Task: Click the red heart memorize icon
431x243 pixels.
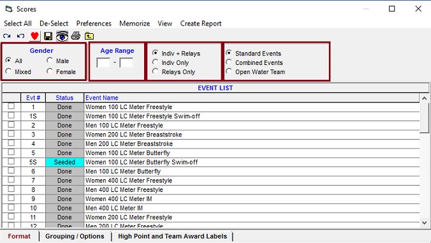Action: pyautogui.click(x=34, y=36)
